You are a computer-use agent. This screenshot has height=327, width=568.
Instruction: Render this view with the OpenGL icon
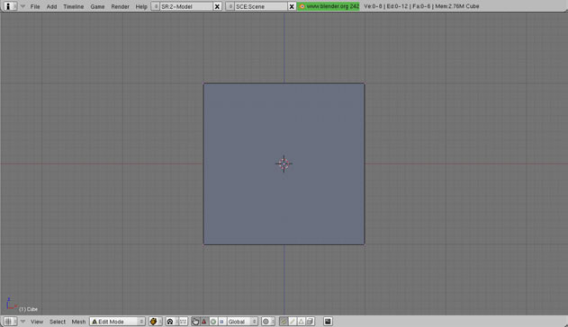[x=328, y=322]
